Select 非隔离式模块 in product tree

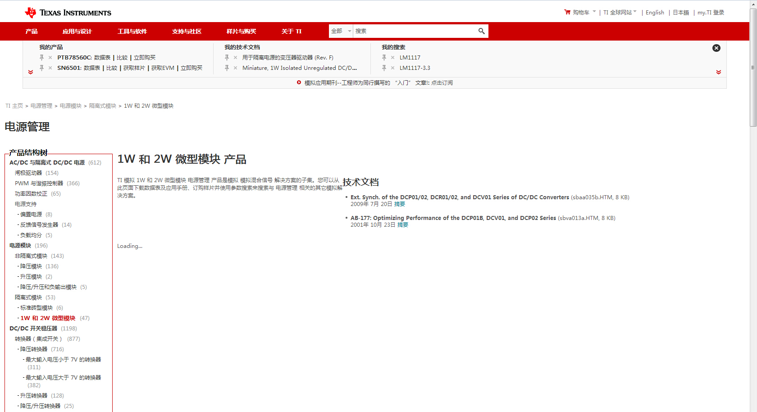click(x=31, y=256)
